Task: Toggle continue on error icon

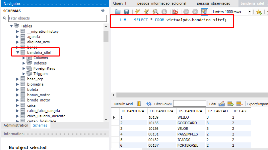Action: 175,12
